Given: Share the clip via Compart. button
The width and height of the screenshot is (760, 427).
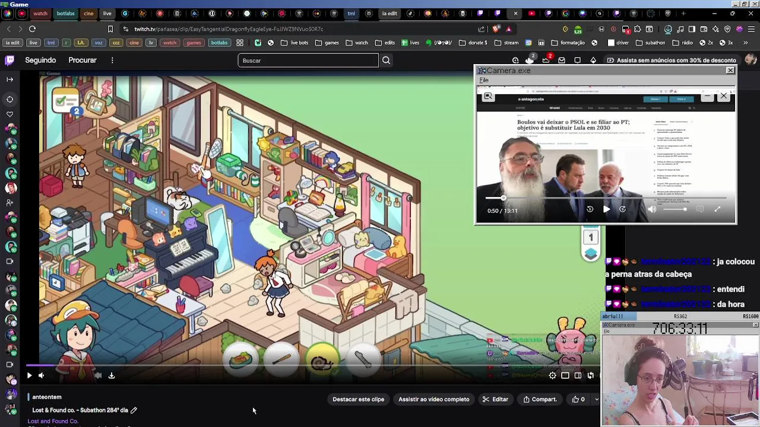Looking at the screenshot, I should coord(540,400).
